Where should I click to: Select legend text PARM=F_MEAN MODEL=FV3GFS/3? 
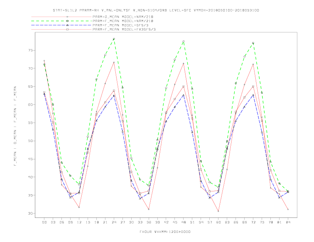[x=124, y=29]
